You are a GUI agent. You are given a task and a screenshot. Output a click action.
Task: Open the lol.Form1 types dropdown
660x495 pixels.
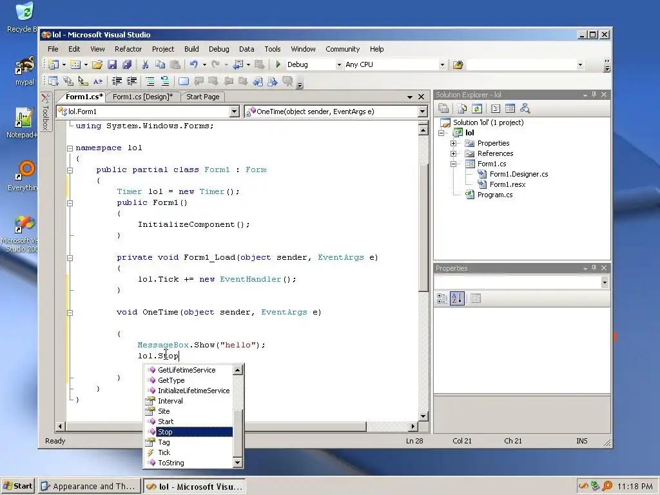click(x=235, y=112)
